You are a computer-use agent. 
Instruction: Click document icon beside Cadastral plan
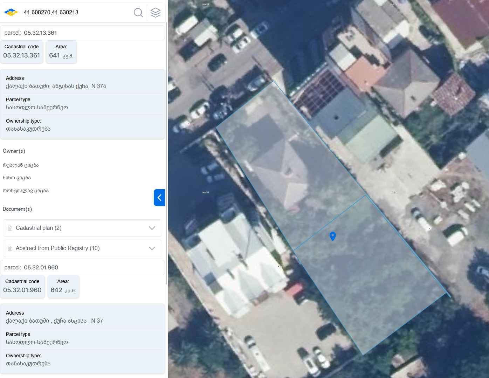10,228
